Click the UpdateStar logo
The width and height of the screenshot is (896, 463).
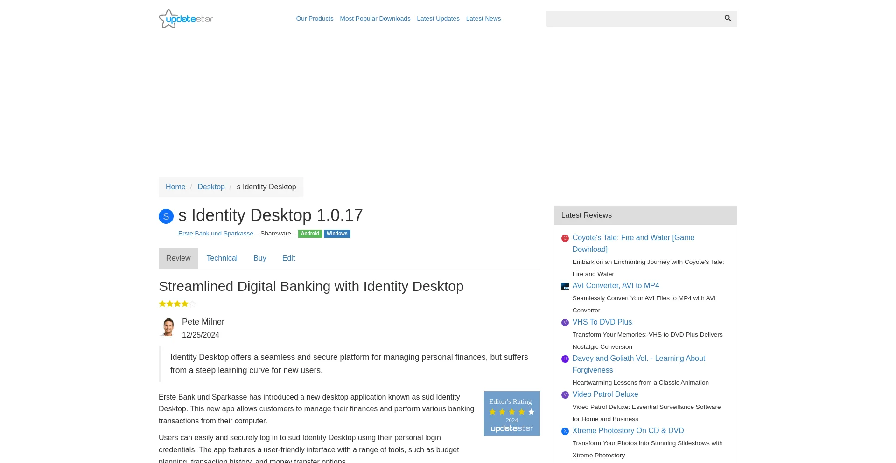tap(186, 19)
